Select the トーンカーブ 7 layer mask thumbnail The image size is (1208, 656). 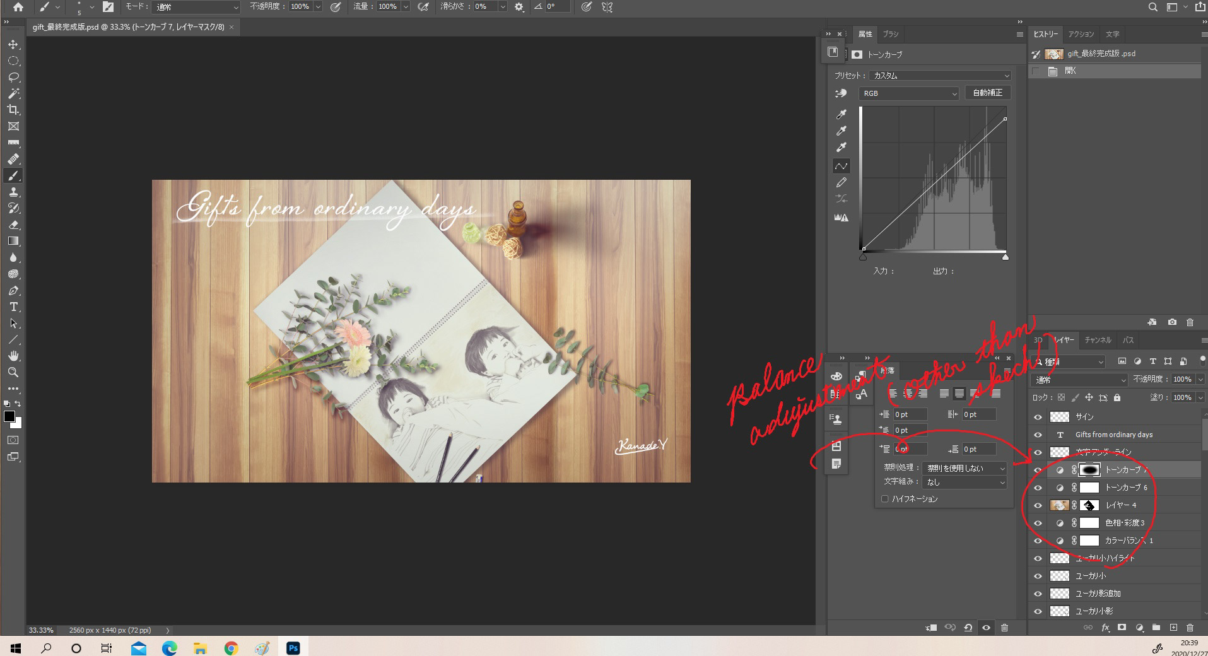pyautogui.click(x=1089, y=470)
